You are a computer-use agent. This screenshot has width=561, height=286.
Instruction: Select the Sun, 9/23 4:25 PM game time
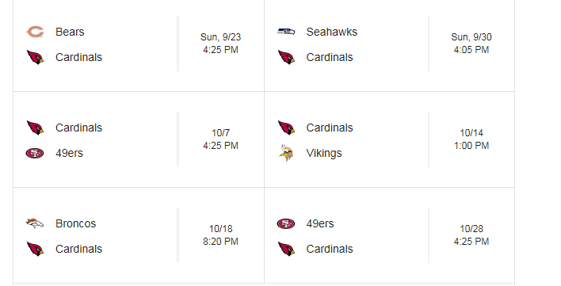tap(220, 44)
